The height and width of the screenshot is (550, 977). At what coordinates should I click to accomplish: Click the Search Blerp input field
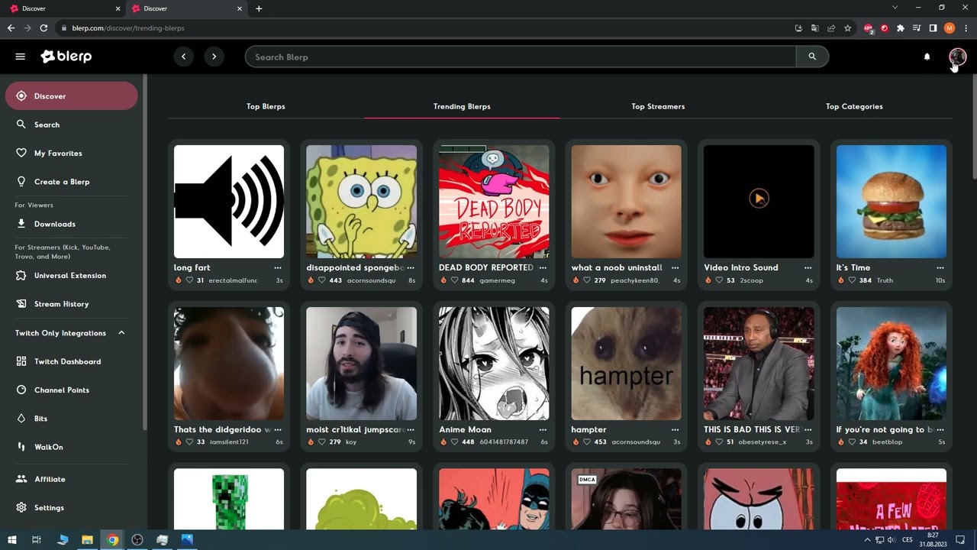(521, 57)
